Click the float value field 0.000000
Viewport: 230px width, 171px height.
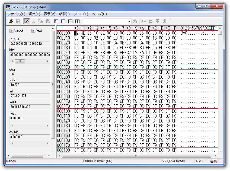[30, 118]
